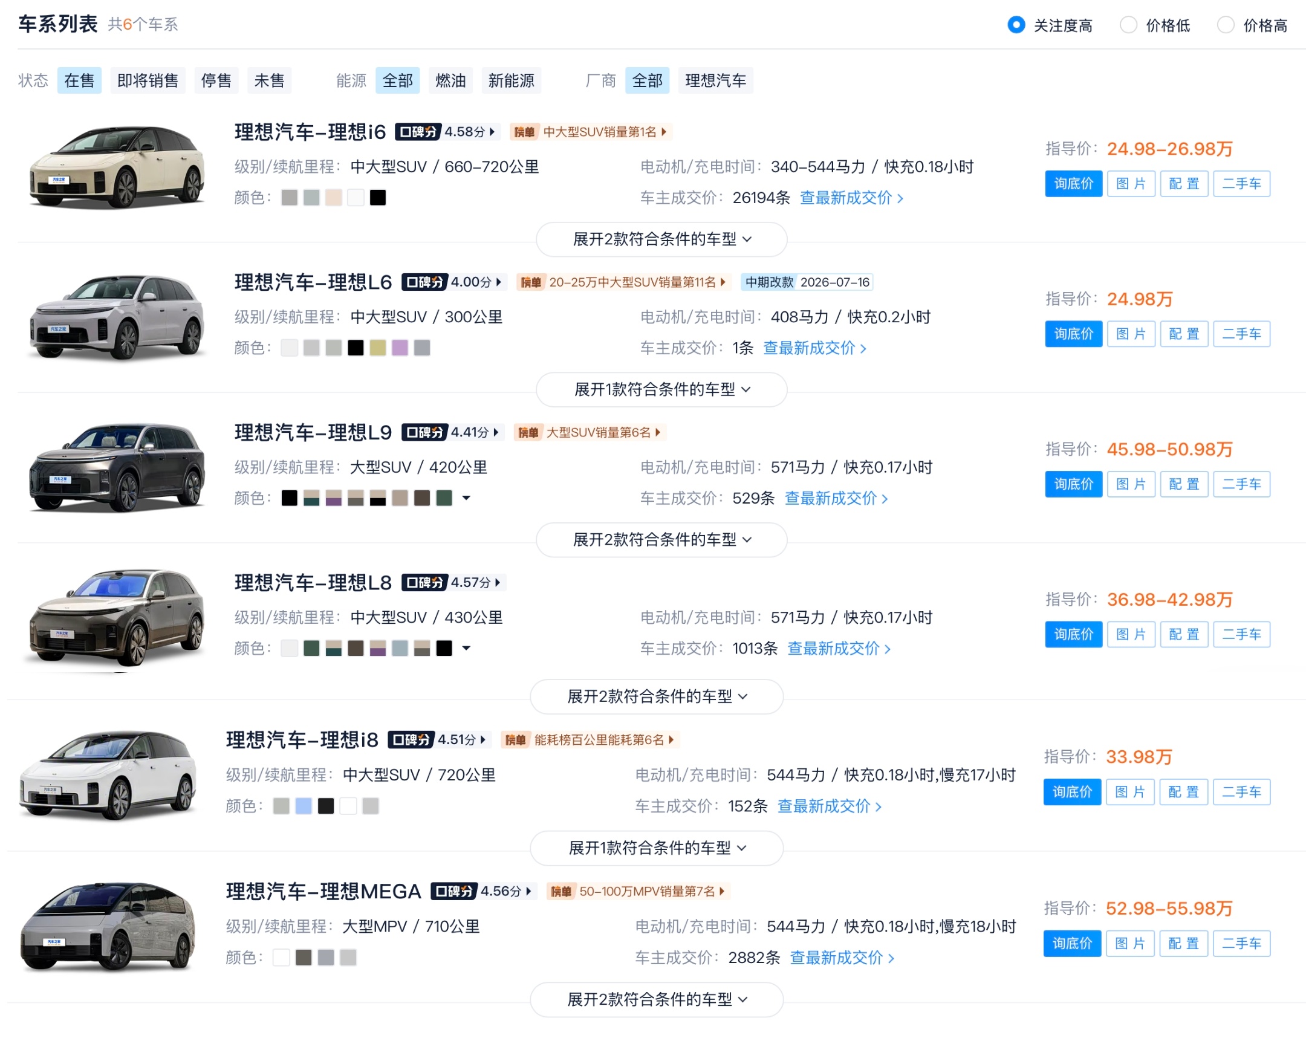1306x1041 pixels.
Task: Pick the dark gray swatch for 理想MEGA
Action: (304, 958)
